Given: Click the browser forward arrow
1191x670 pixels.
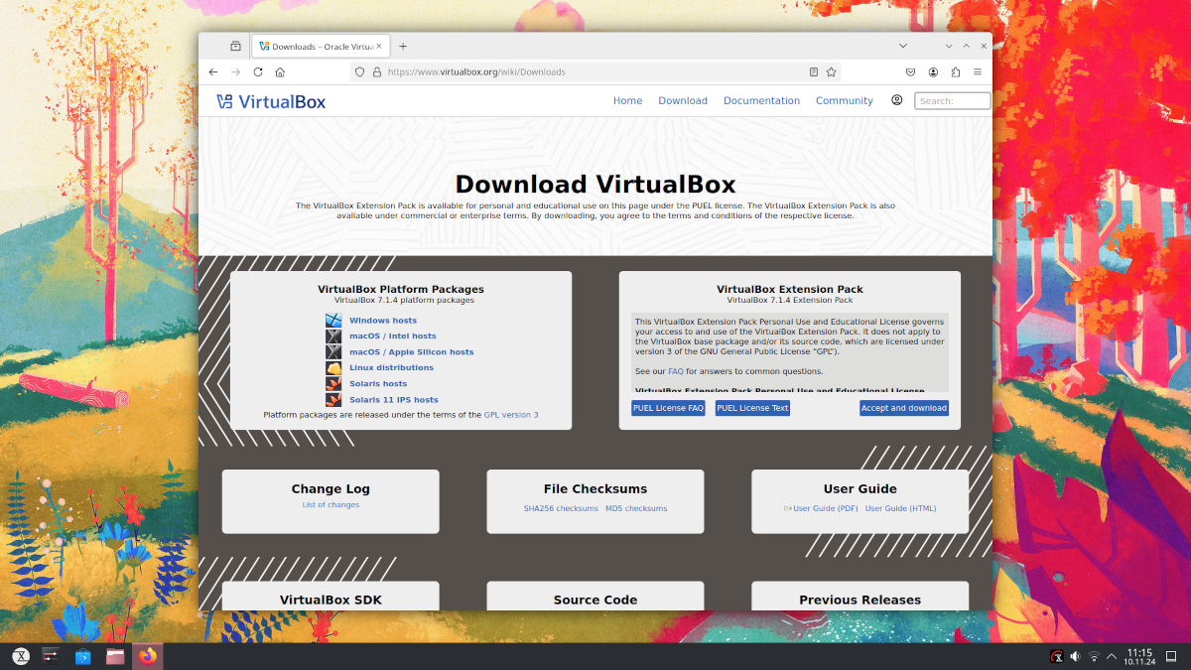Looking at the screenshot, I should [x=235, y=72].
